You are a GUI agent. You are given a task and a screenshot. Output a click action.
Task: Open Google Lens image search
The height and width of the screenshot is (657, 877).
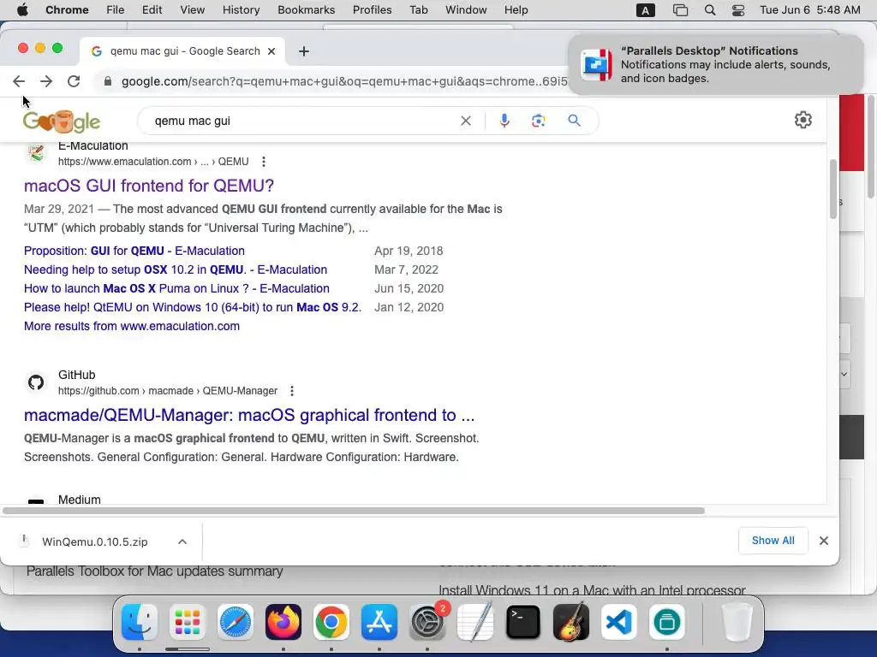538,121
